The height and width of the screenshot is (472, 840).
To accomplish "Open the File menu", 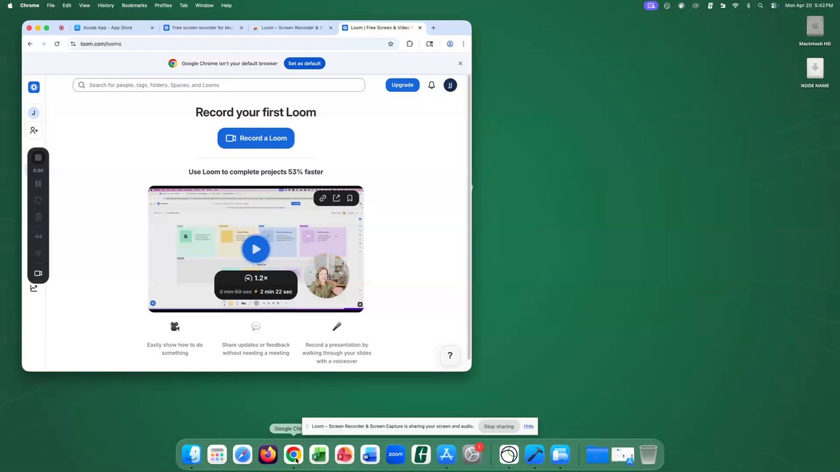I will [51, 5].
